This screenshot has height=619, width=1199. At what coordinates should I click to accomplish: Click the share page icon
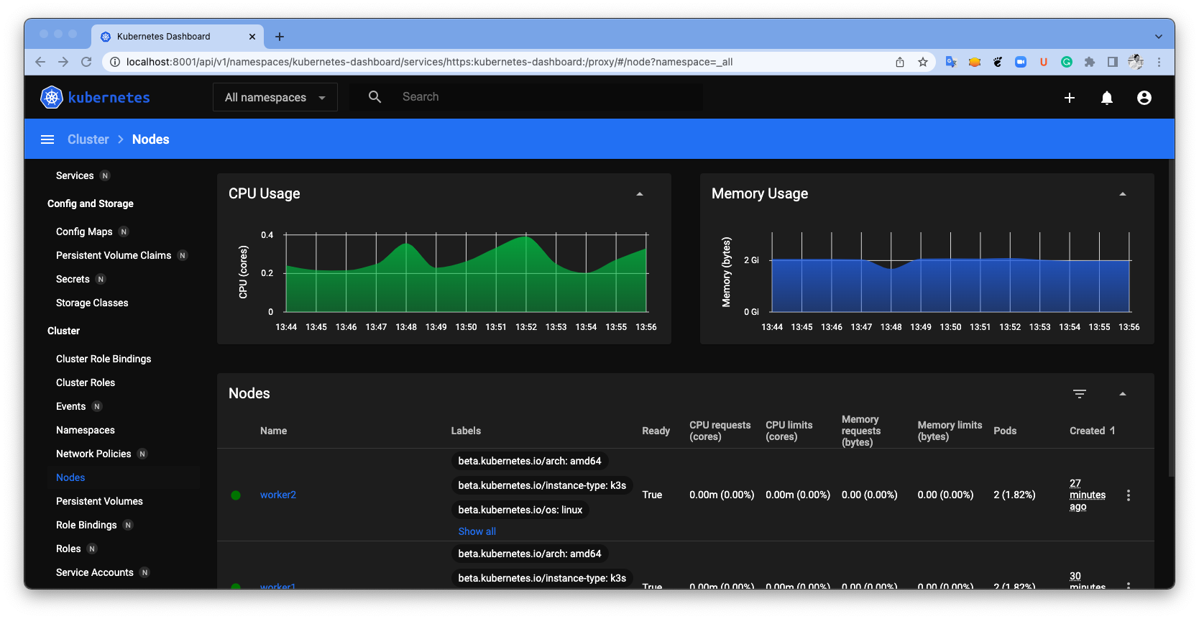pyautogui.click(x=900, y=62)
